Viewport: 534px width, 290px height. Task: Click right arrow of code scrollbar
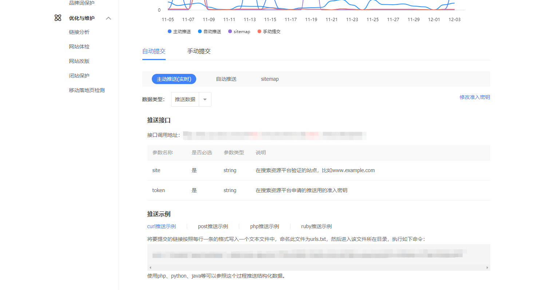coord(487,267)
